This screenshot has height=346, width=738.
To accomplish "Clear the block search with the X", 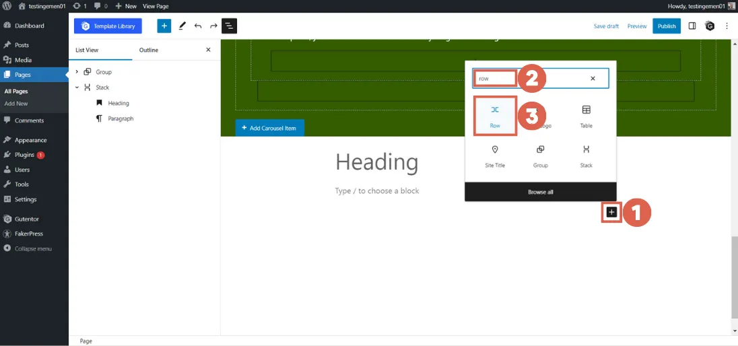I will pos(593,79).
